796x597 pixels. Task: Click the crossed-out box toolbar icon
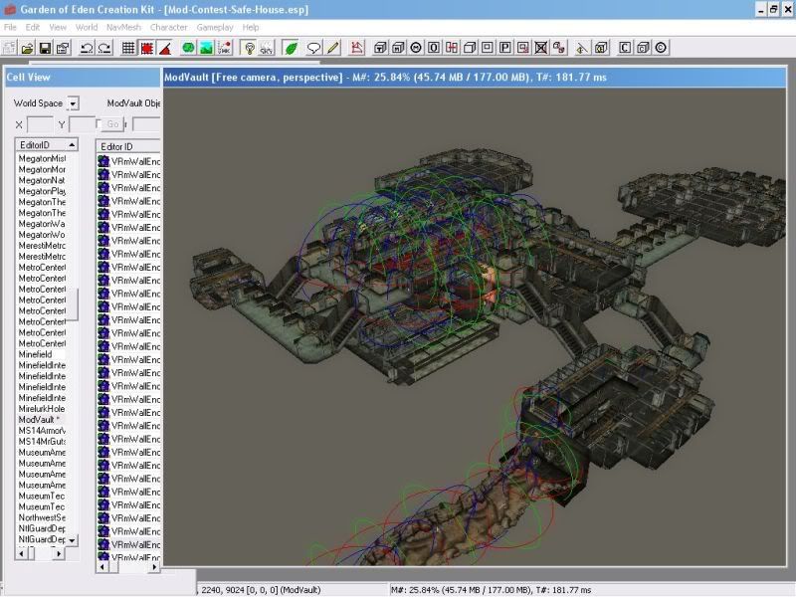(x=541, y=48)
